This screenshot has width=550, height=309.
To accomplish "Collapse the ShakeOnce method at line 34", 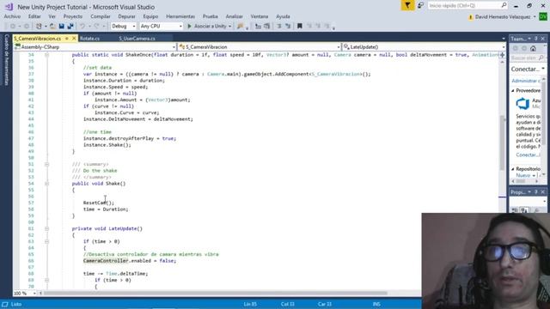I will pos(46,55).
